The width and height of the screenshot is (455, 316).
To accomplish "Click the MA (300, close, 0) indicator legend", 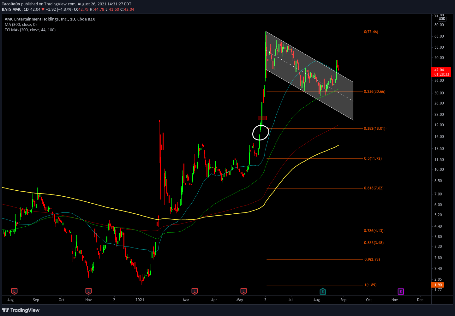I will coord(21,25).
